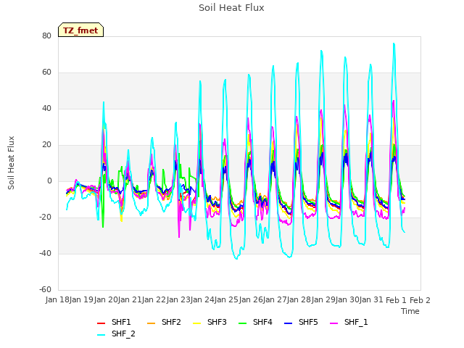The height and width of the screenshot is (348, 464).
Task: Click the Jan 24 x-axis tick label
Action: point(202,299)
